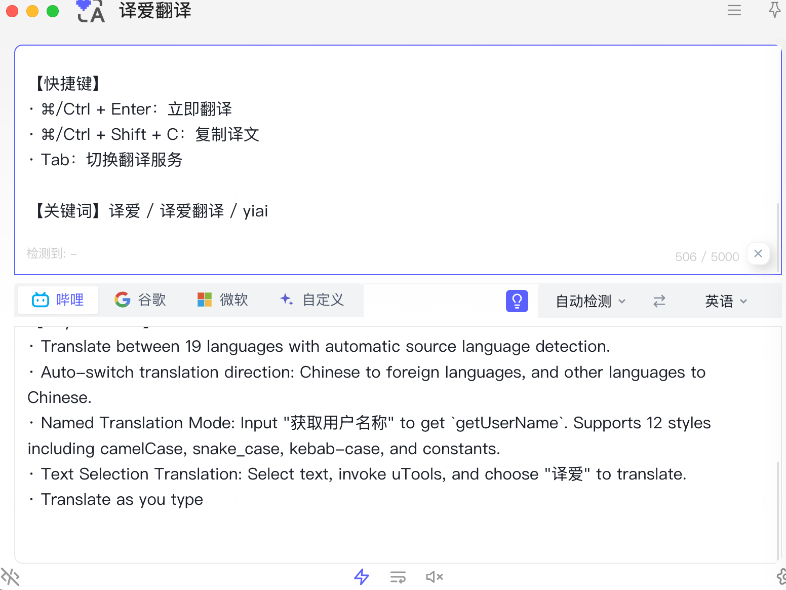This screenshot has width=786, height=590.
Task: Clear the input text with the X button
Action: 758,253
